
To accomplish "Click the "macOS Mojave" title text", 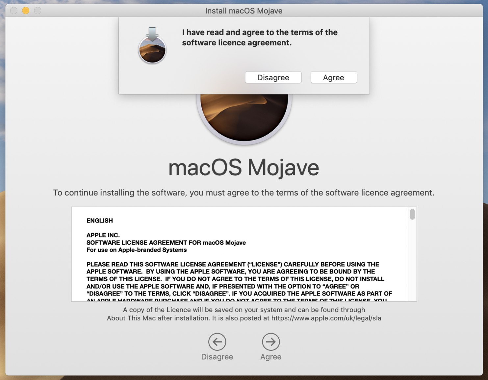I will click(244, 167).
